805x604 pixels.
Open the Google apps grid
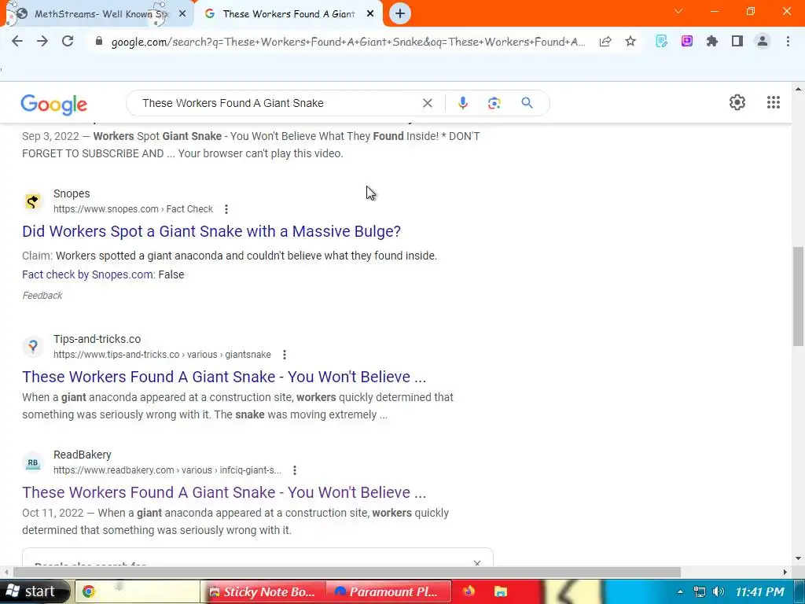pyautogui.click(x=774, y=102)
